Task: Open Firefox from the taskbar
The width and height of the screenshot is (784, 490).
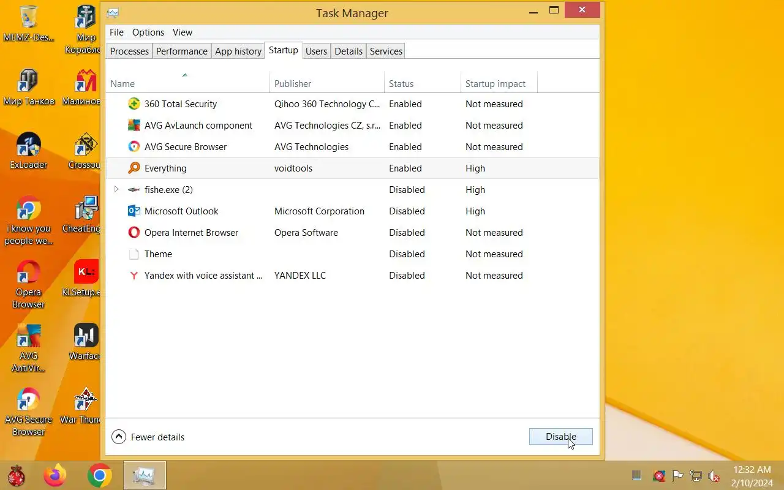Action: [55, 475]
